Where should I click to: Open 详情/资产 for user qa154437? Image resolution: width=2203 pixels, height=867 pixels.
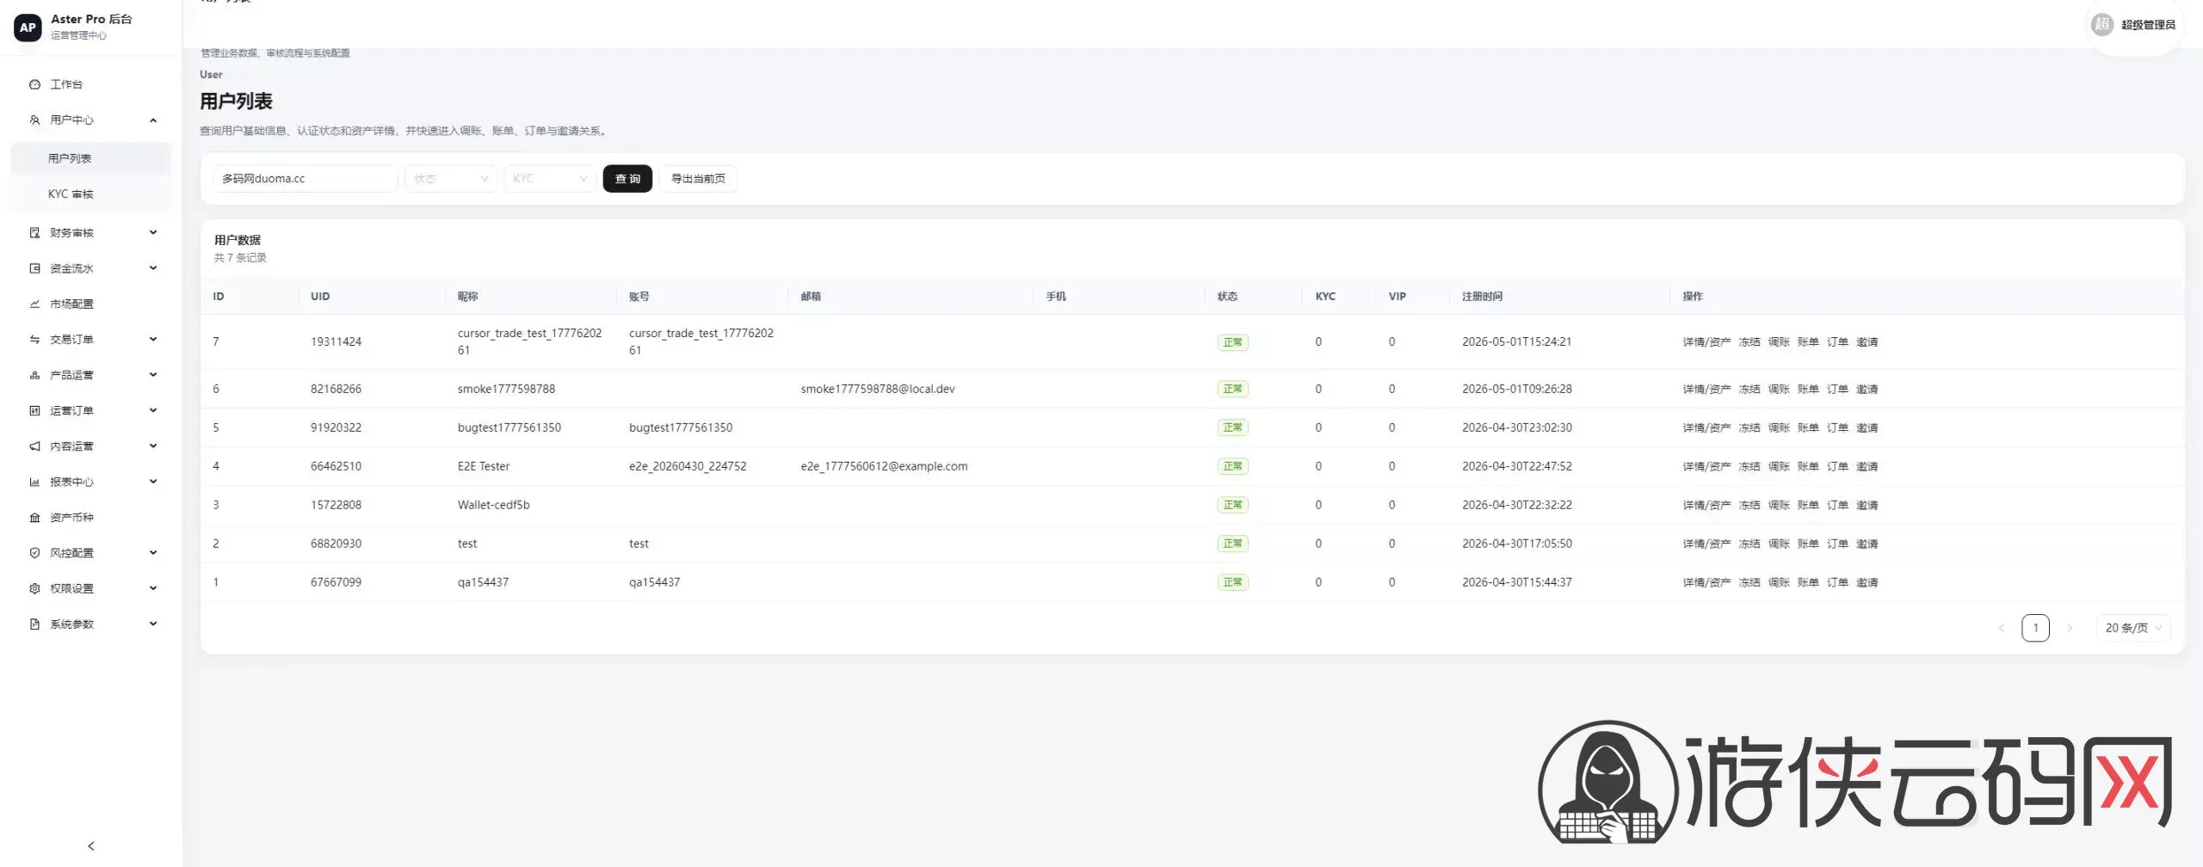pos(1706,582)
